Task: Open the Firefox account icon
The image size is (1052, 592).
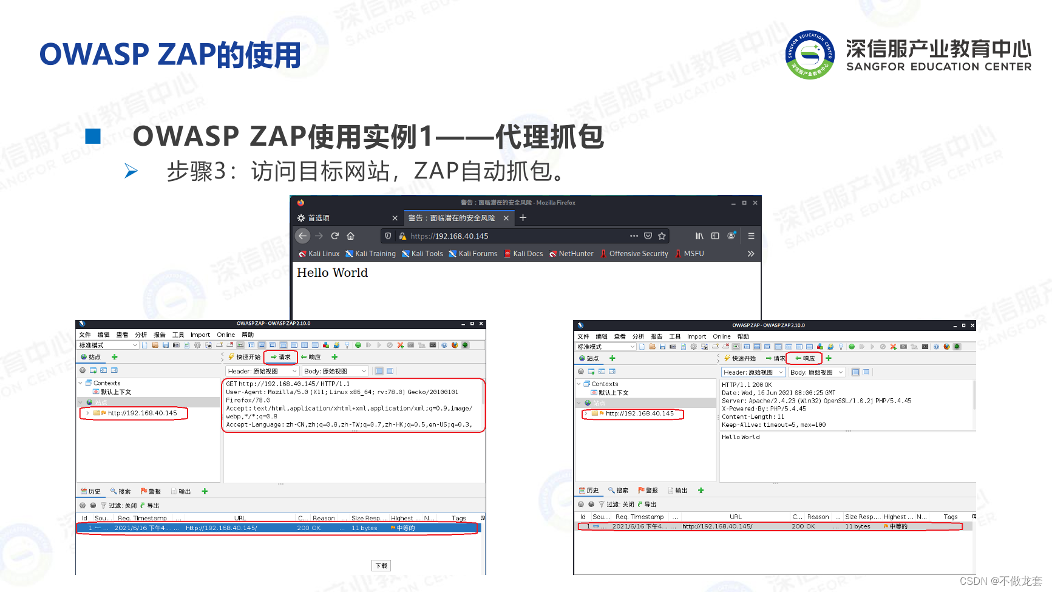Action: pyautogui.click(x=731, y=236)
